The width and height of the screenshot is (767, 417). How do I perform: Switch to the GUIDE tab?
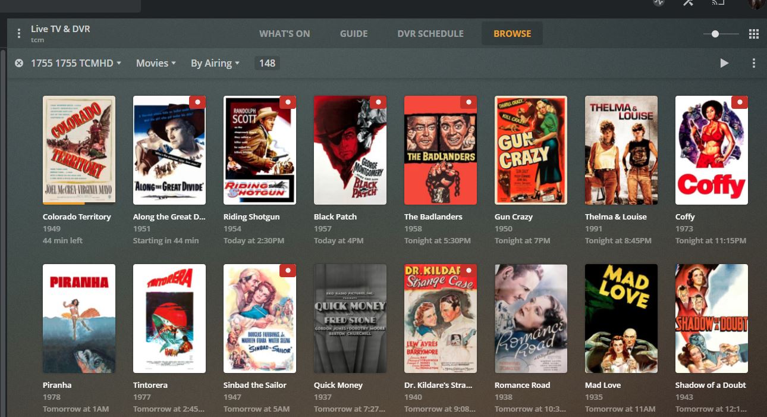point(354,34)
